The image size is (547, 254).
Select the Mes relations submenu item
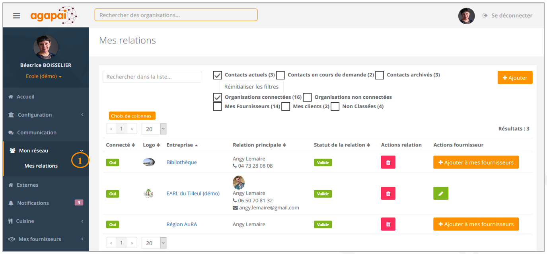click(41, 166)
